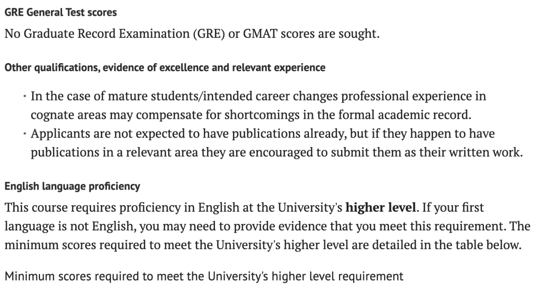Click the Other qualifications, evidence of excellence heading
Screen dimensions: 545x288
coord(165,68)
